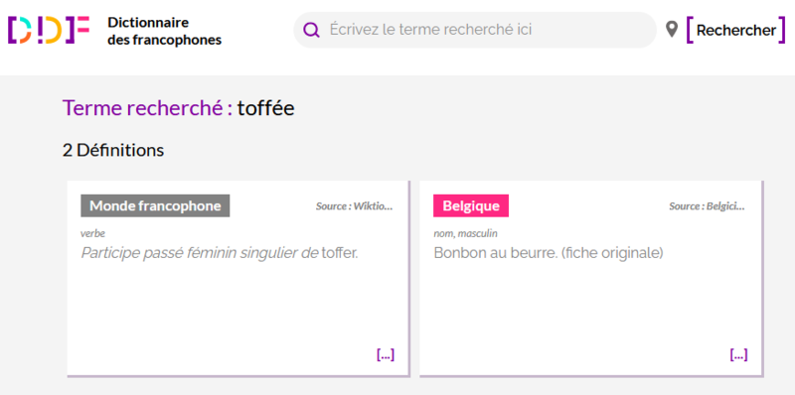Open the Bonbon au beurre definition
Screen dimensions: 795x395
coord(549,253)
